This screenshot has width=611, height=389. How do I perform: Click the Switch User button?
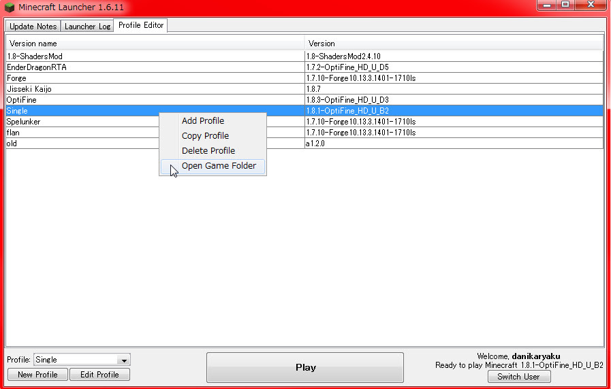point(518,377)
